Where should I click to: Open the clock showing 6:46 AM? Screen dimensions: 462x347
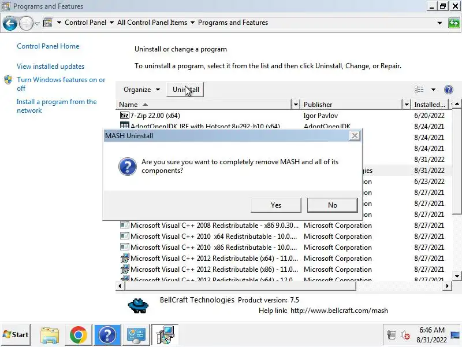(431, 335)
